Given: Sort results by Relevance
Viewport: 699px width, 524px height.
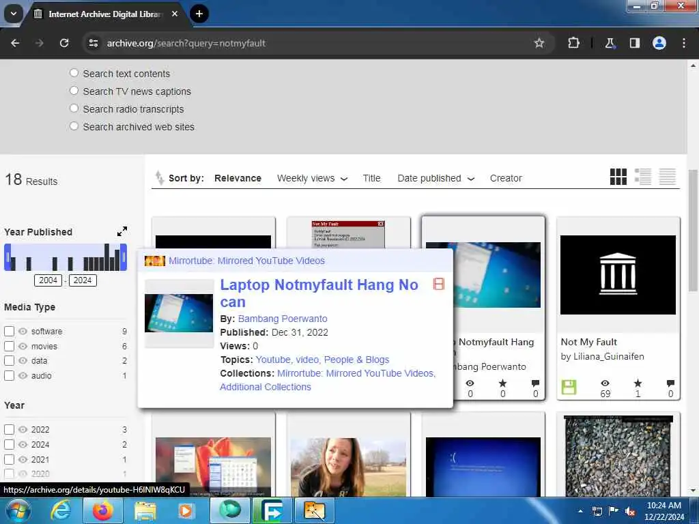Looking at the screenshot, I should 238,178.
